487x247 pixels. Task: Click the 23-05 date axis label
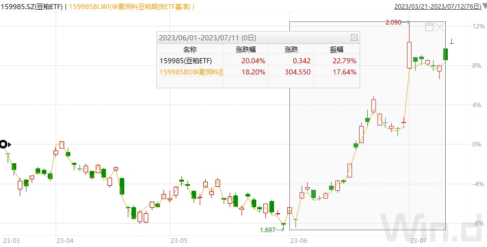point(179,241)
